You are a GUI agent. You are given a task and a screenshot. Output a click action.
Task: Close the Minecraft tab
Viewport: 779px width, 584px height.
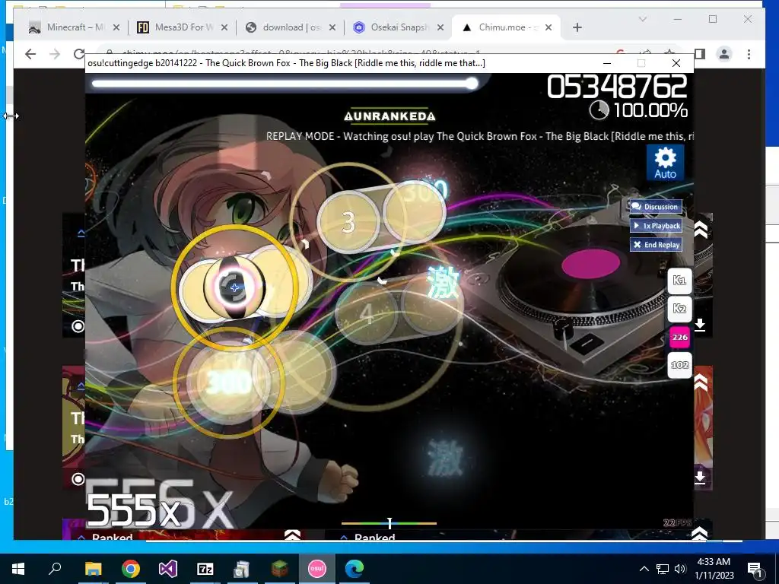click(x=116, y=28)
